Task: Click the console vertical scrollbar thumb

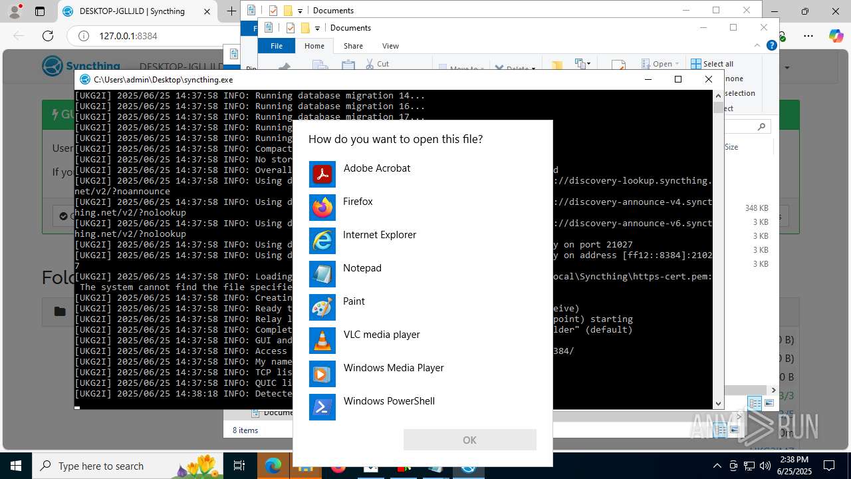Action: pos(718,108)
